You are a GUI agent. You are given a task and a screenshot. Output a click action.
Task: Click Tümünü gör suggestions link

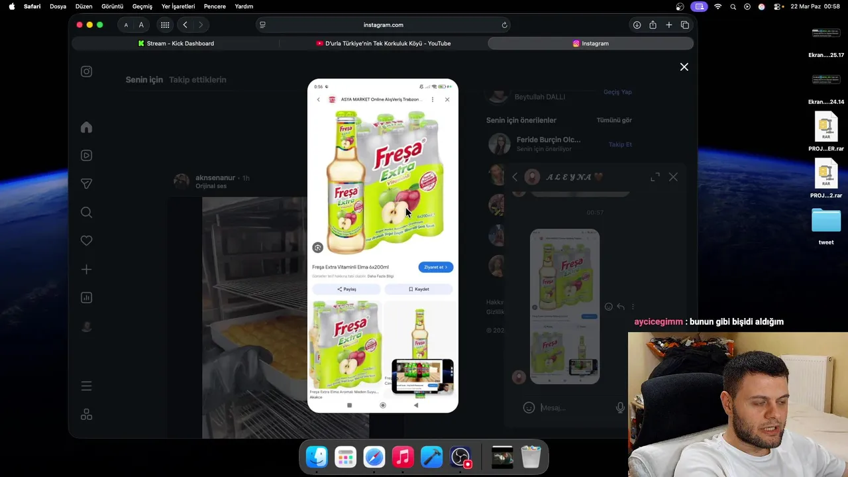coord(614,121)
